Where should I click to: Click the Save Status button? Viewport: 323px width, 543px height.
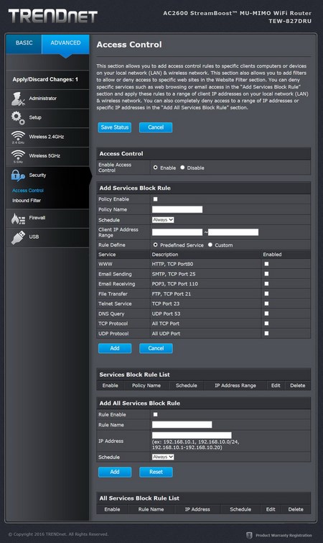(115, 127)
